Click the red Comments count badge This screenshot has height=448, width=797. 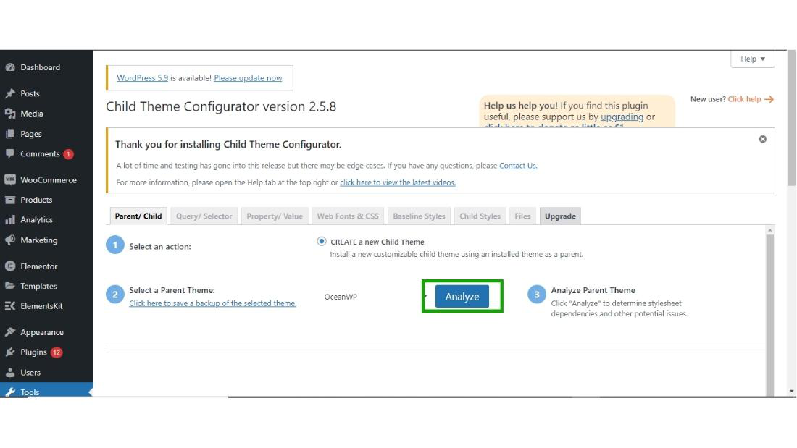coord(68,154)
